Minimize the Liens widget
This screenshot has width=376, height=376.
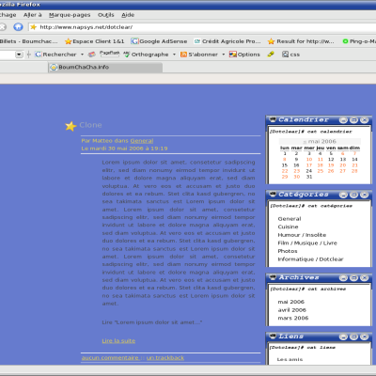[343, 337]
